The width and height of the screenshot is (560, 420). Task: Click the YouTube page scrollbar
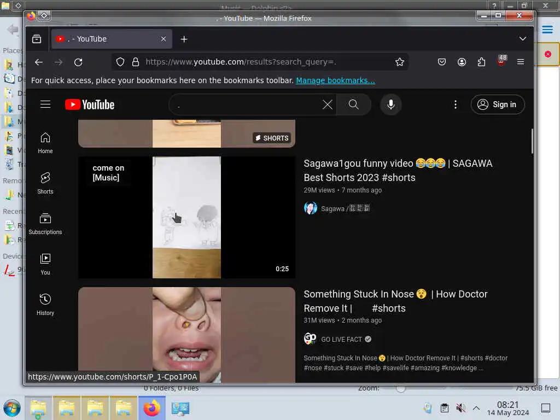(x=532, y=141)
